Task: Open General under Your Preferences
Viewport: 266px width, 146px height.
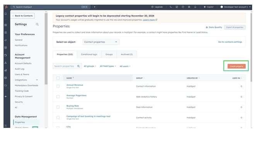Action: click(19, 40)
